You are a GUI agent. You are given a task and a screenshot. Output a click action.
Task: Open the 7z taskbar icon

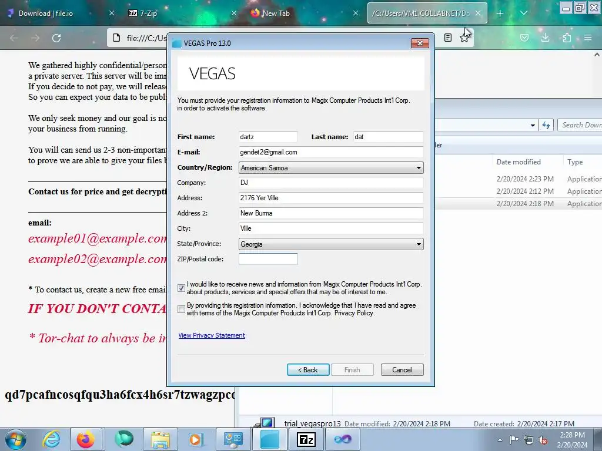(306, 439)
